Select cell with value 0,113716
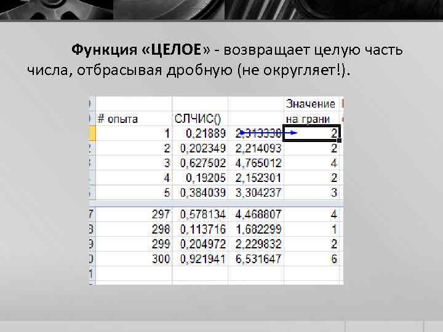This screenshot has width=443, height=332. (x=200, y=229)
